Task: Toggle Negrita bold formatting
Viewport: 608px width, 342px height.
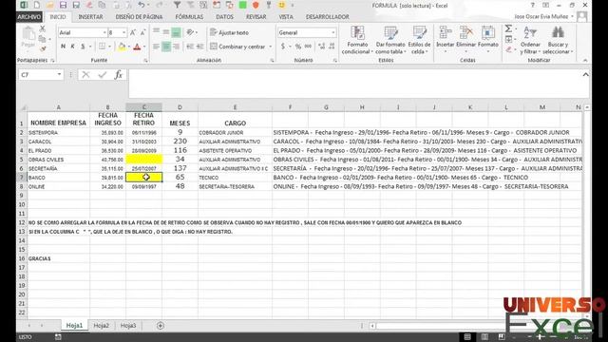Action: 63,47
